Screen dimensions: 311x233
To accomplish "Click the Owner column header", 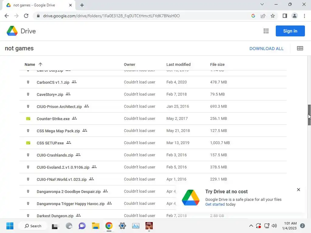I will point(129,64).
